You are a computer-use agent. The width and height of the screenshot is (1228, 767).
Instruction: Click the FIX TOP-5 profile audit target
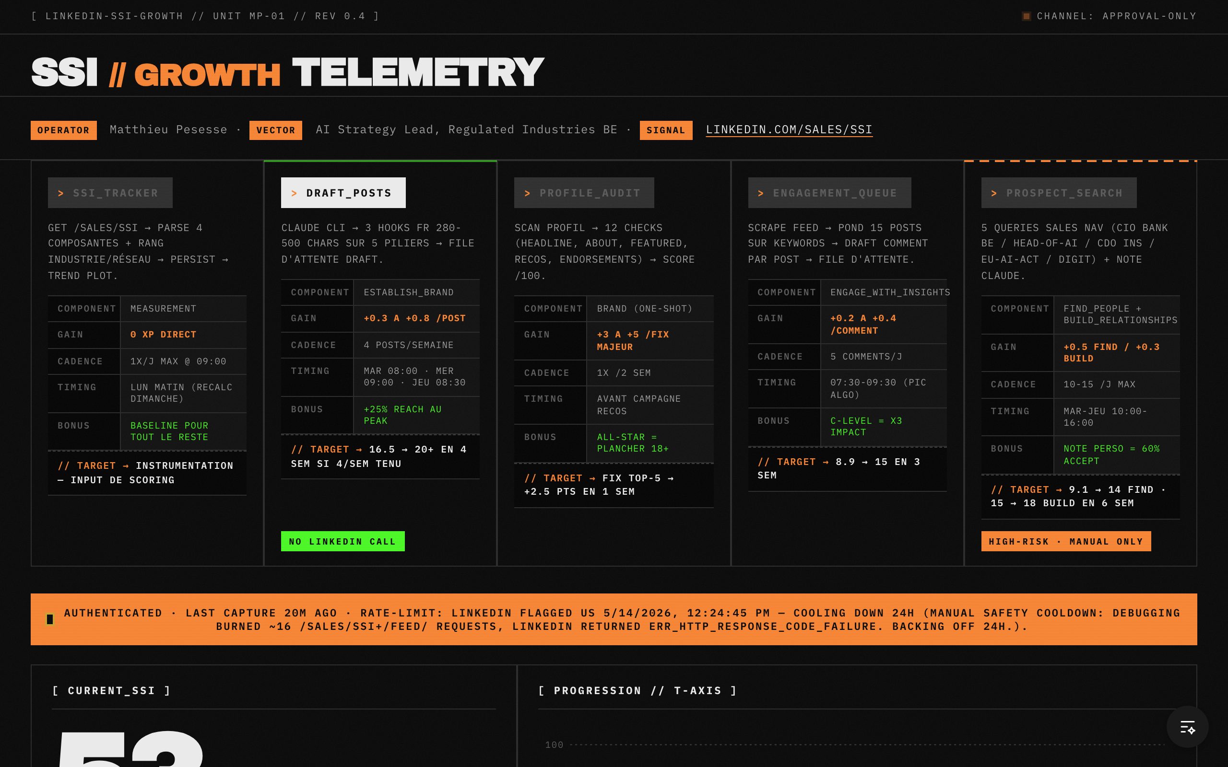614,485
